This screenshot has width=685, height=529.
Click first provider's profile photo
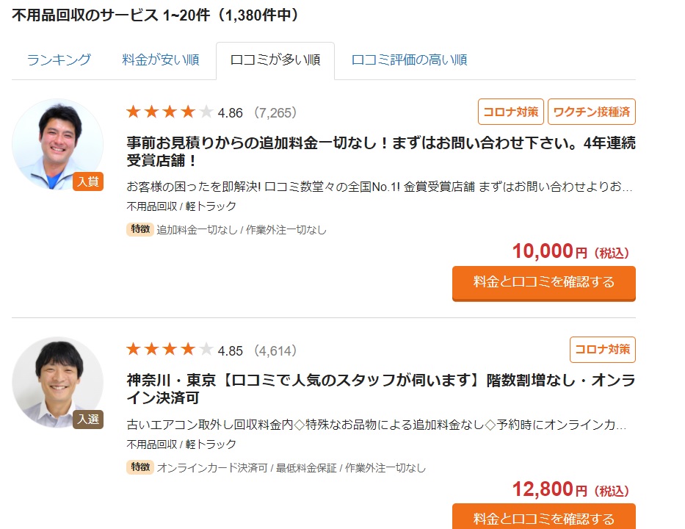coord(58,144)
